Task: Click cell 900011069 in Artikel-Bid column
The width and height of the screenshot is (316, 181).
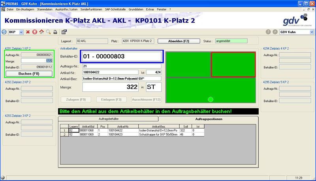Action: (88, 135)
